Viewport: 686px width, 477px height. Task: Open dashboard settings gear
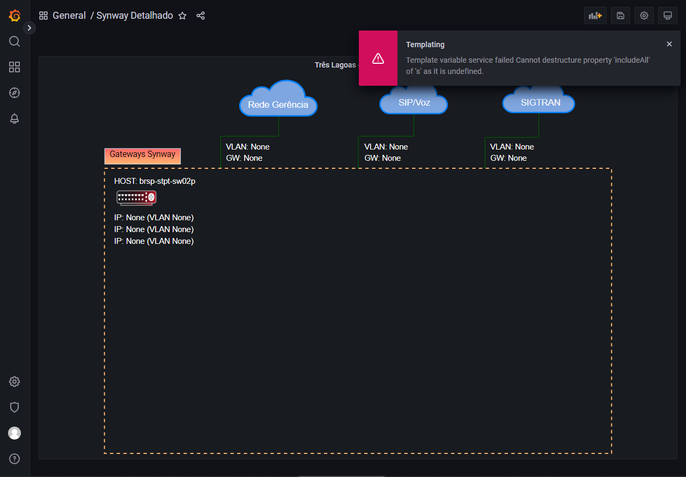coord(644,16)
